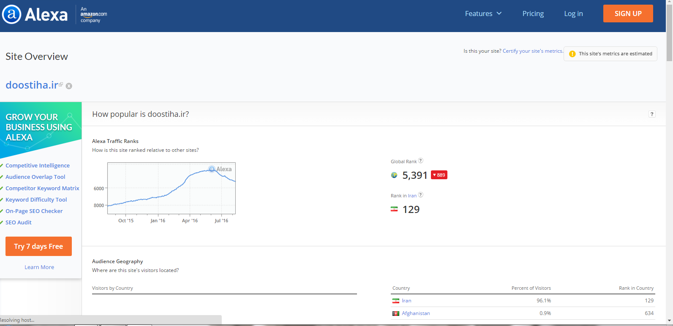Click the yellow warning icon for estimated metrics

click(x=572, y=54)
